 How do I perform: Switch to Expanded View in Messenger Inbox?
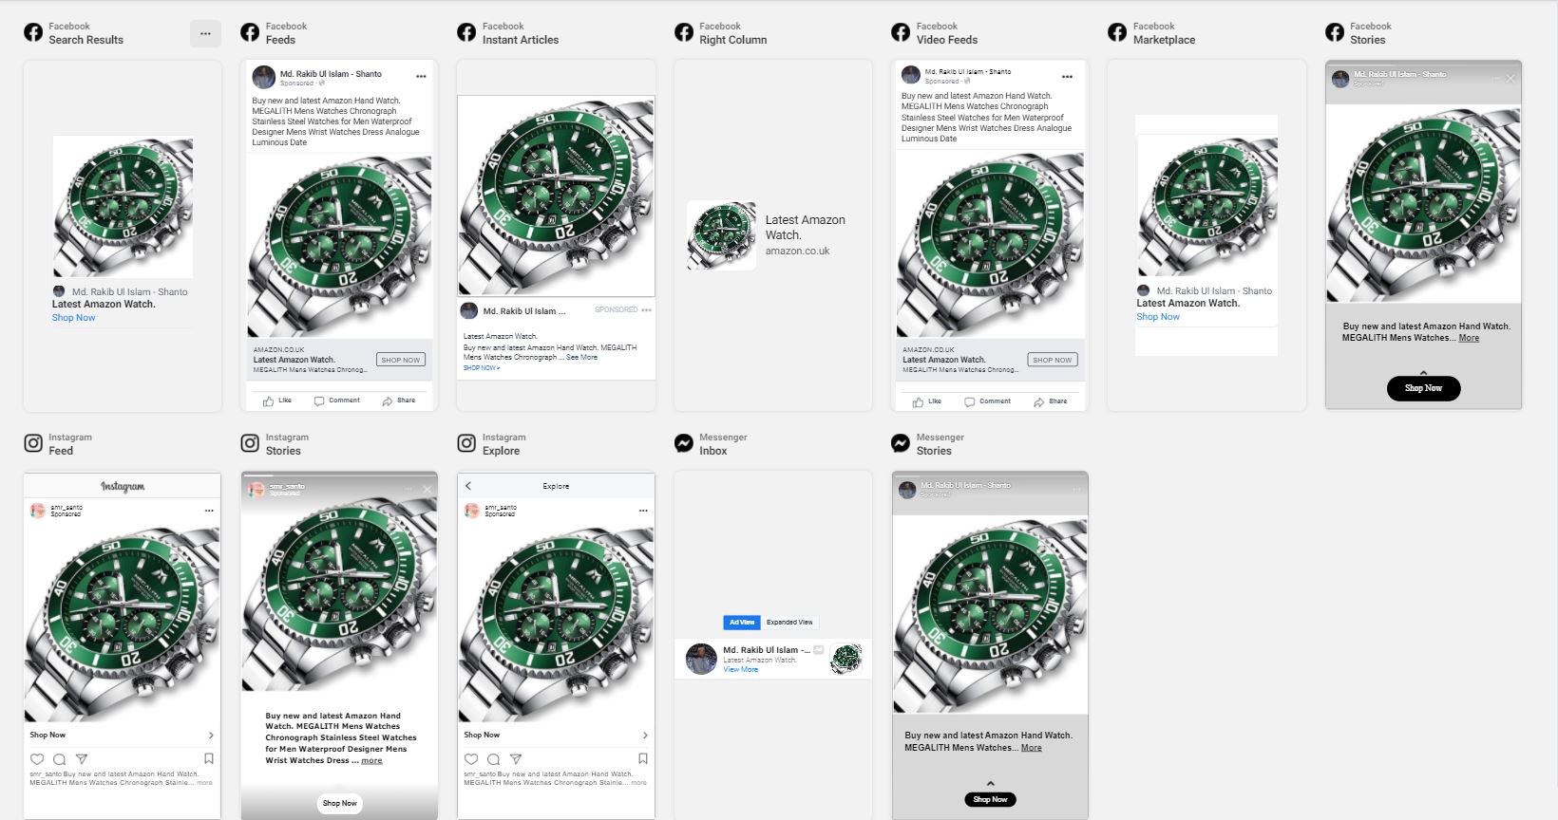click(789, 623)
